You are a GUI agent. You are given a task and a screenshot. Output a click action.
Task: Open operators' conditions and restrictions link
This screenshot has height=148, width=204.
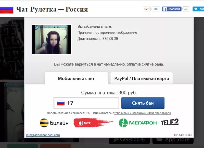[143, 113]
